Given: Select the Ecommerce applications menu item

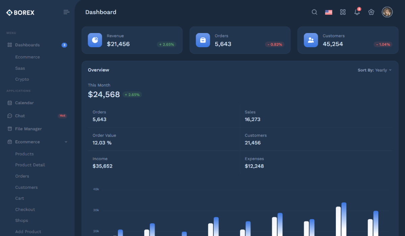Looking at the screenshot, I should pos(37,142).
